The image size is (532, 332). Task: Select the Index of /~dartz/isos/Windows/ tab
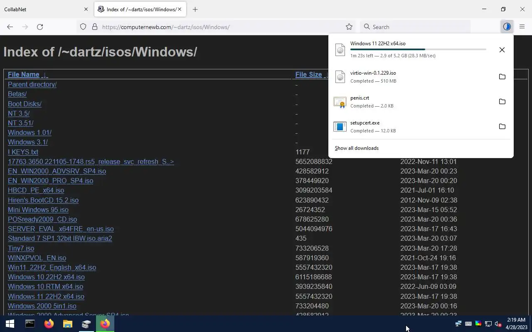click(x=140, y=9)
